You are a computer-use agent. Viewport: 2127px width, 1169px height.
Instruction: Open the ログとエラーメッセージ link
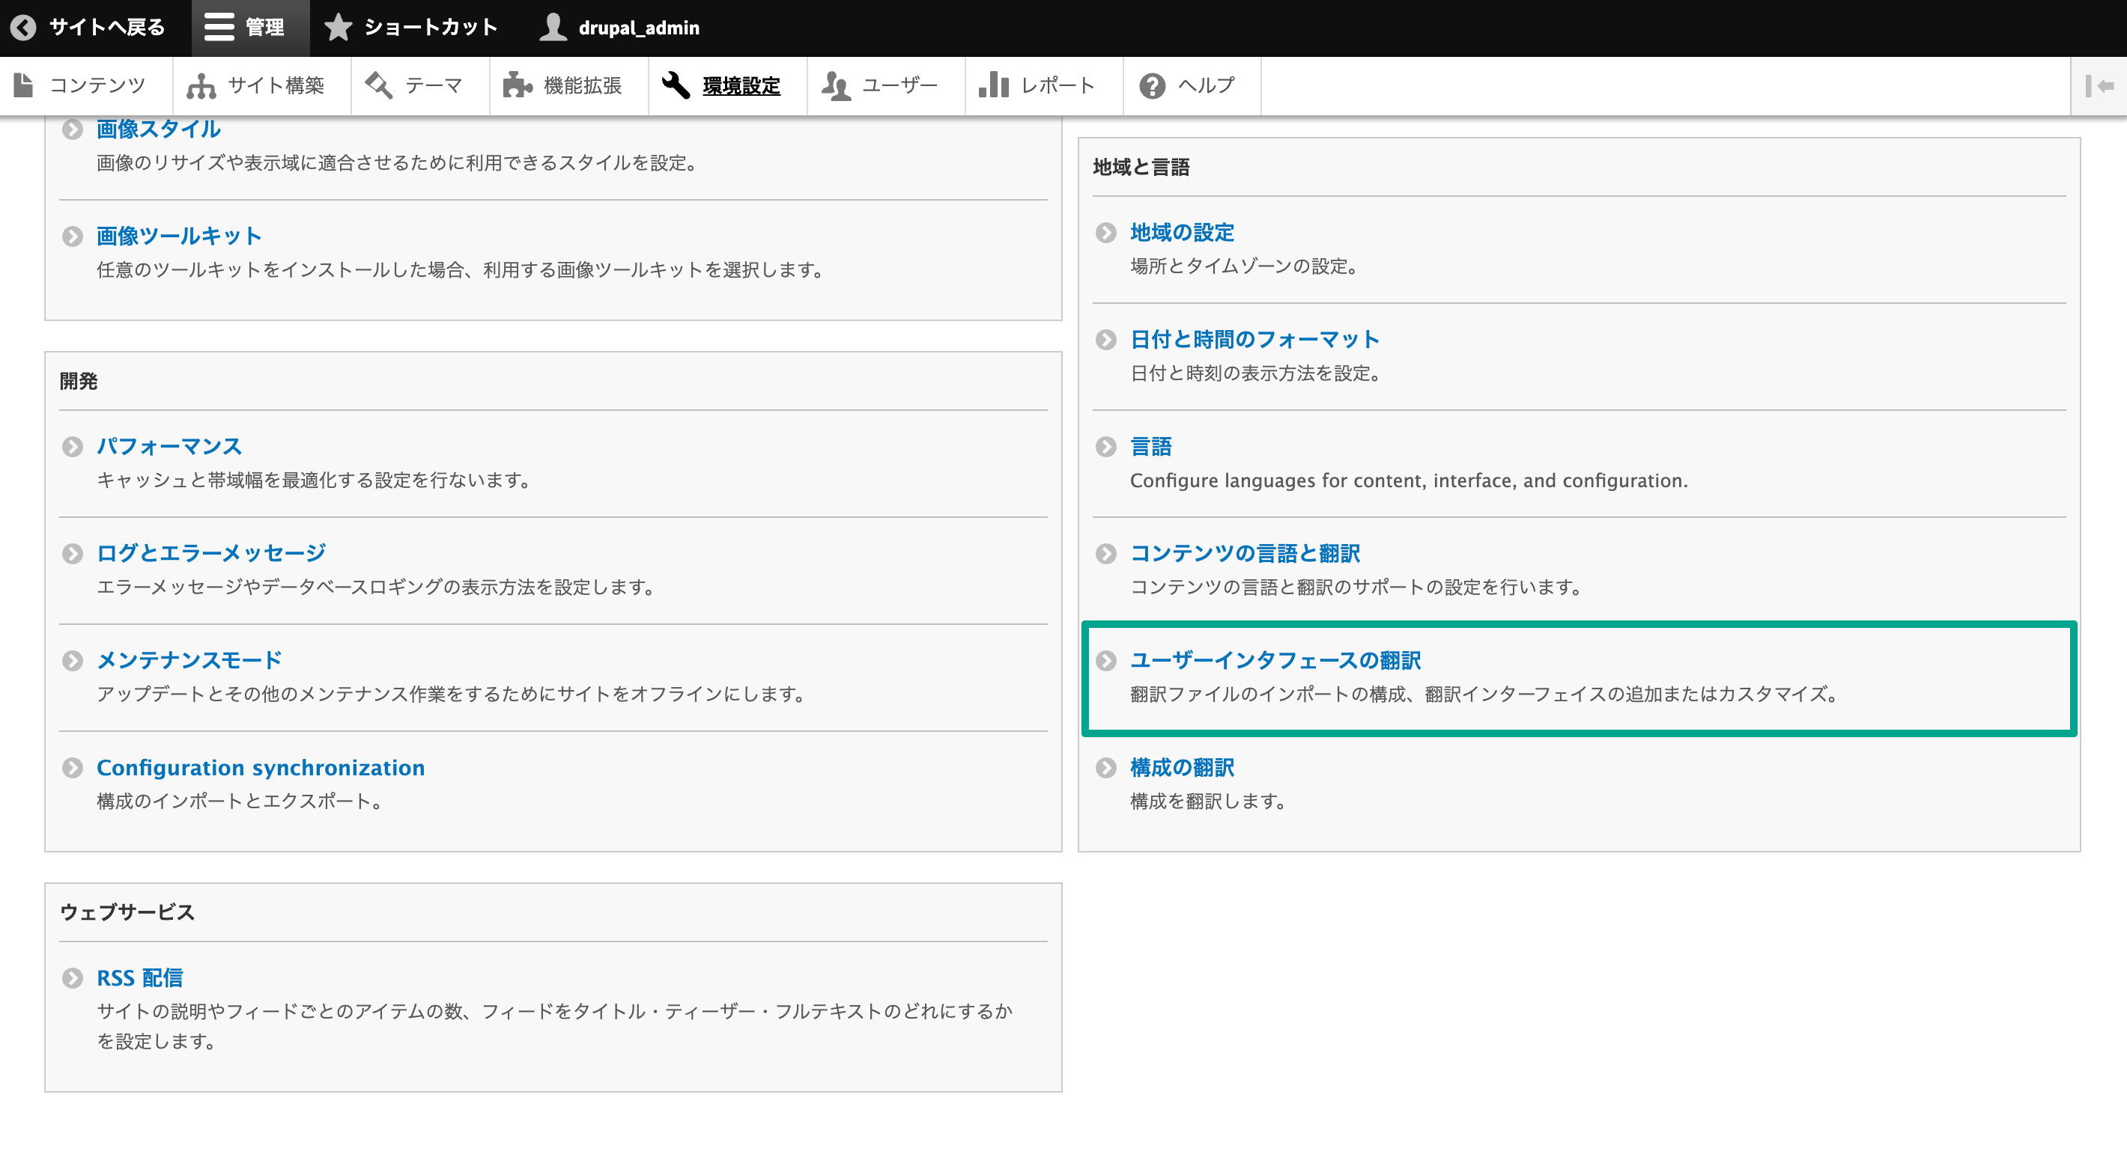click(x=211, y=554)
